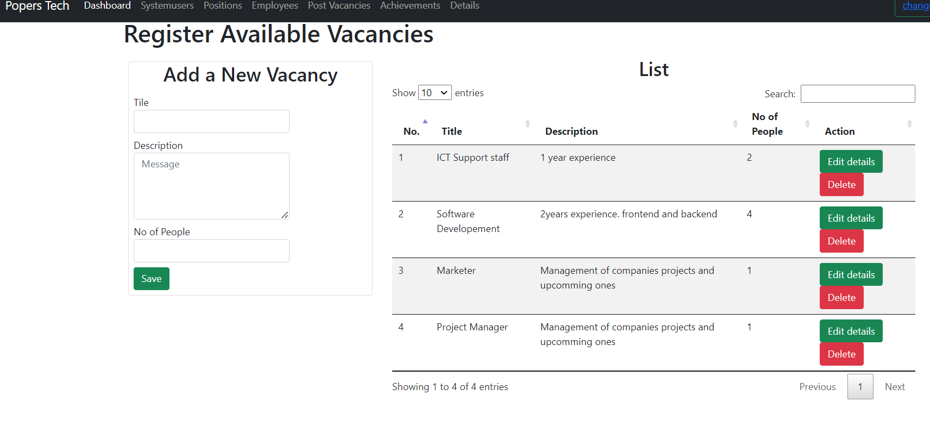The height and width of the screenshot is (439, 930).
Task: Select pagination page 1
Action: coord(860,387)
